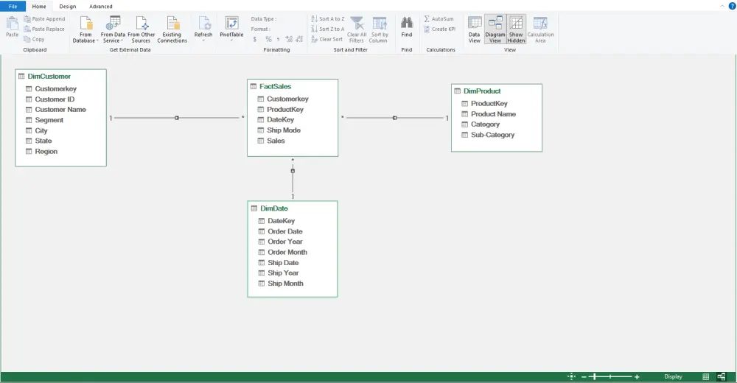The image size is (737, 383).
Task: Decrease decimal places
Action: click(x=299, y=40)
